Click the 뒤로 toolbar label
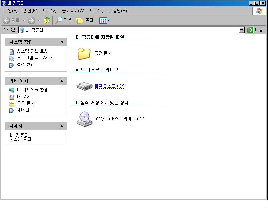 coord(16,20)
